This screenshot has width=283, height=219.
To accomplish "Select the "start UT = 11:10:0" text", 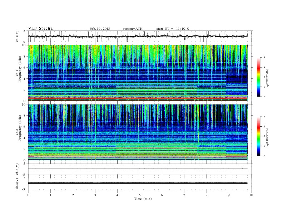I will click(173, 29).
